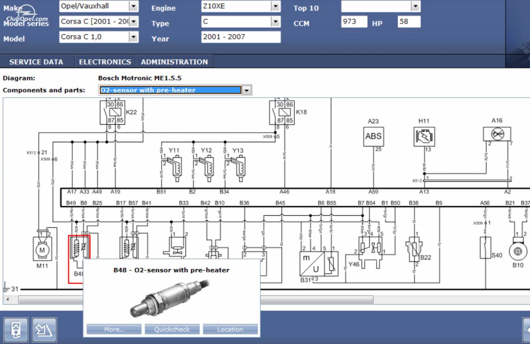Click pin label "A33" on the control unit
The height and width of the screenshot is (344, 530).
84,192
